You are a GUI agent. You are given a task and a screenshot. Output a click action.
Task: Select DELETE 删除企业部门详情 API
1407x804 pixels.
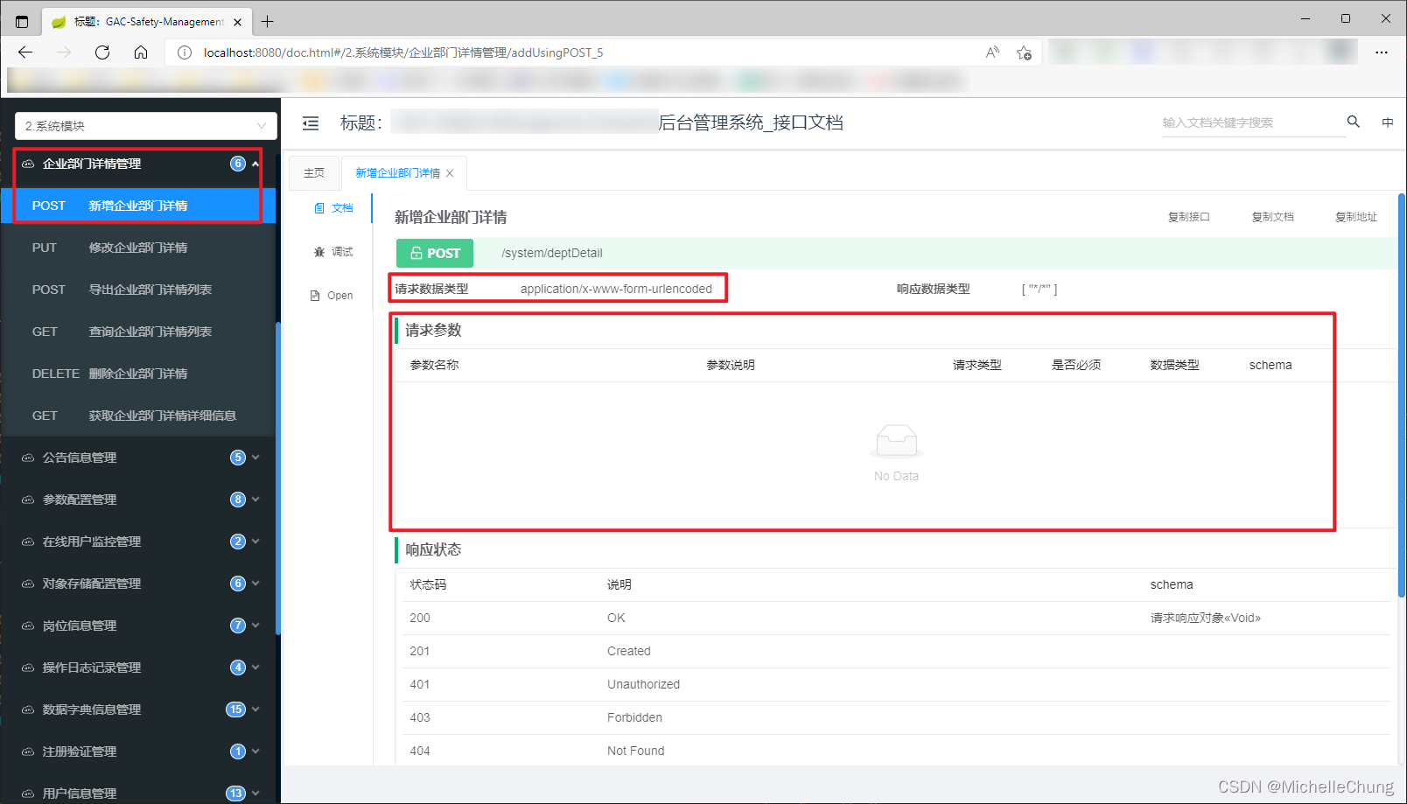click(138, 374)
